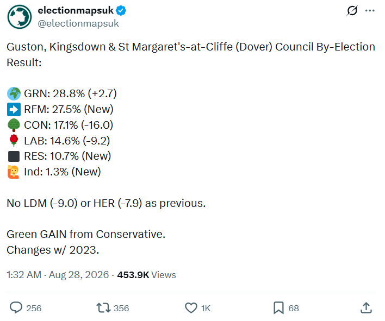
Task: Click the 68 bookmarks count
Action: [294, 308]
